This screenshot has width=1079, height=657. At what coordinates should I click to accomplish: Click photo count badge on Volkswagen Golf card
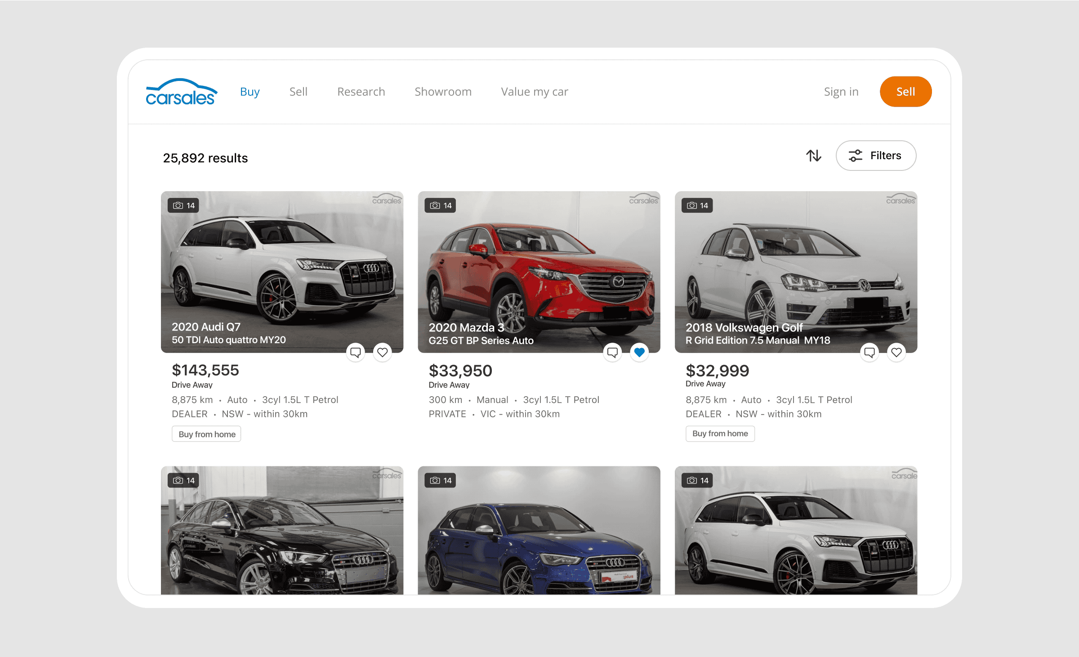click(x=697, y=206)
